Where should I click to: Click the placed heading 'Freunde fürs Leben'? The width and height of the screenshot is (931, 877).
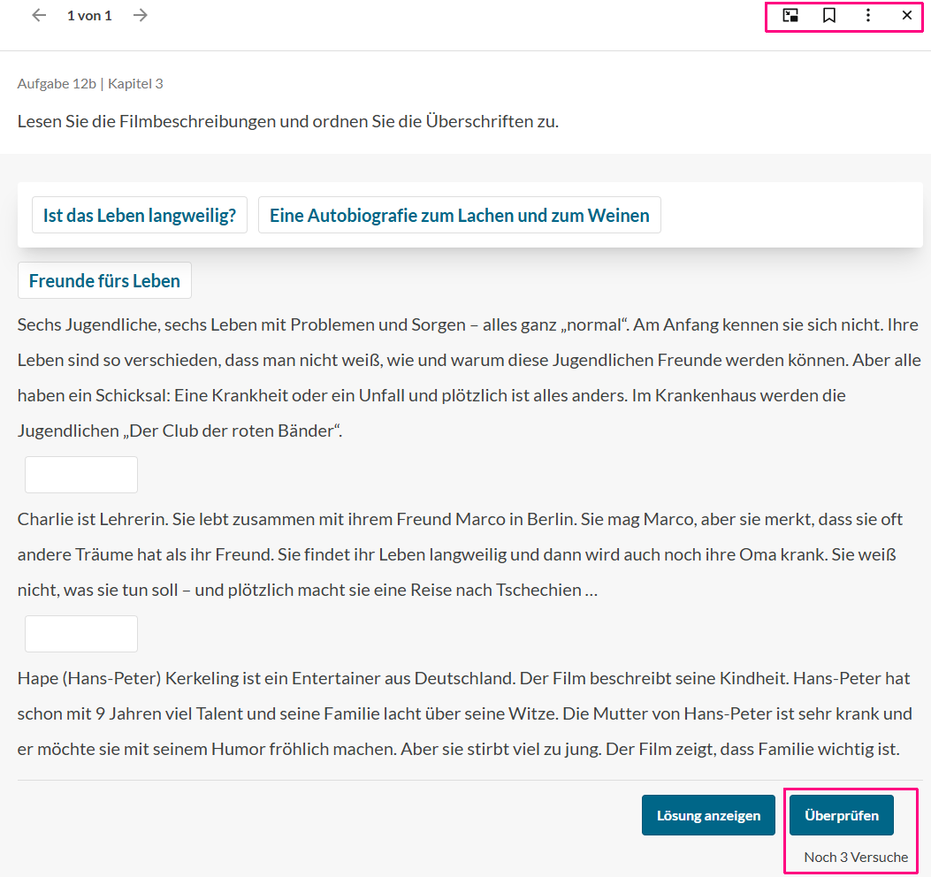104,280
